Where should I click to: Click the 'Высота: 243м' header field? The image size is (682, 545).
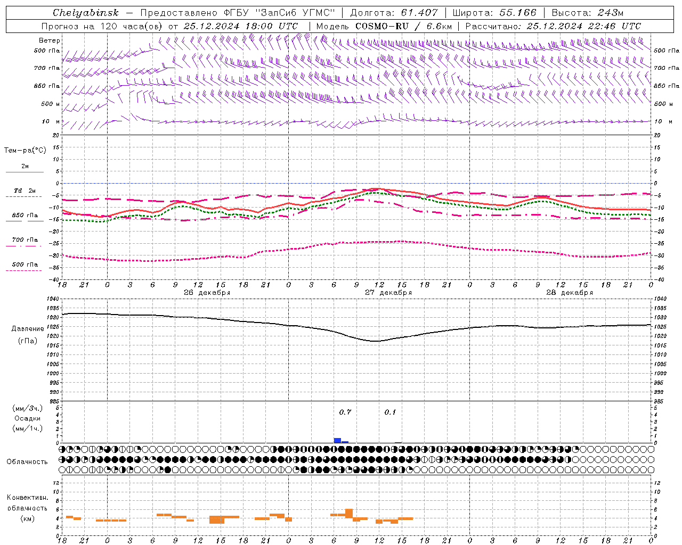tap(587, 13)
